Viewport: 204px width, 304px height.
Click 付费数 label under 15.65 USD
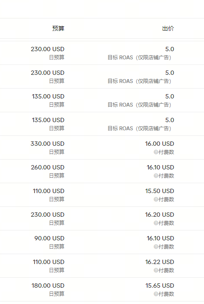point(166,294)
